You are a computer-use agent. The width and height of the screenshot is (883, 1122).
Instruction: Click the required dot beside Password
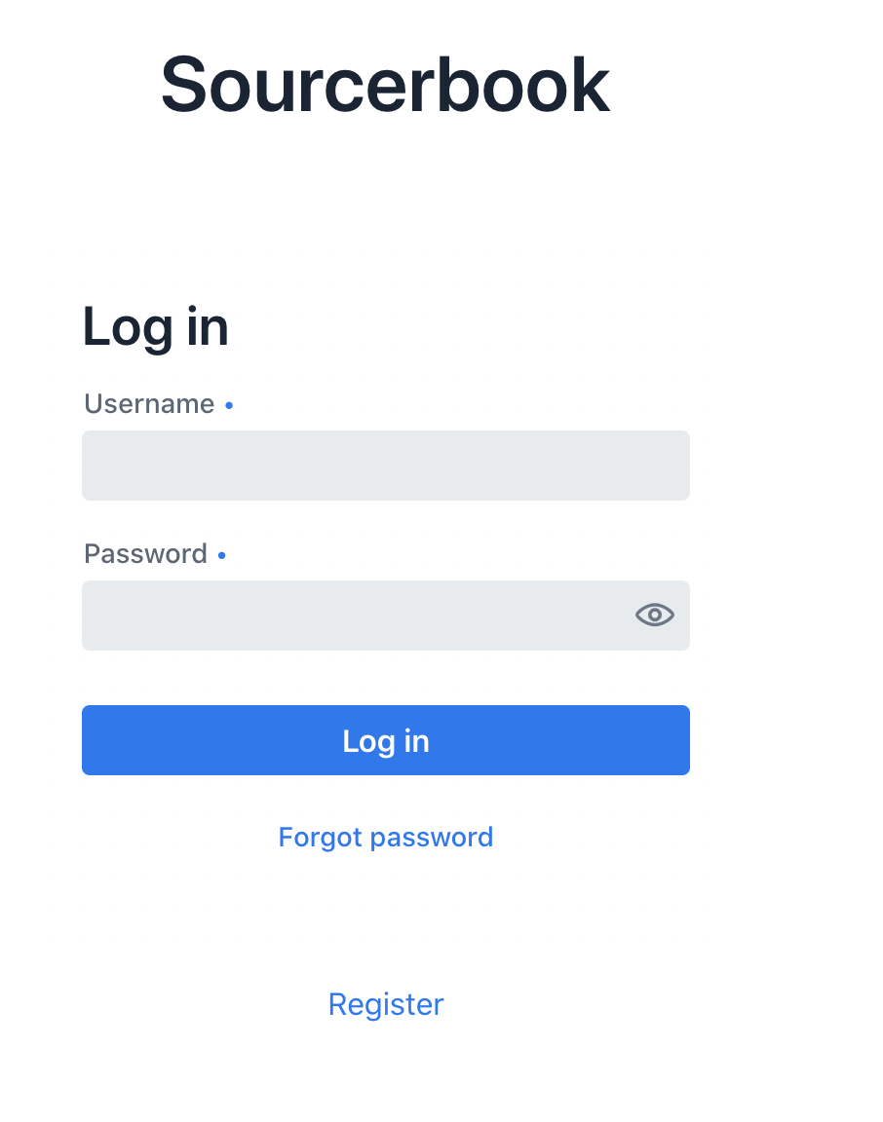click(x=222, y=555)
